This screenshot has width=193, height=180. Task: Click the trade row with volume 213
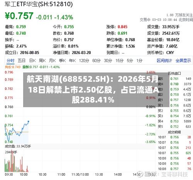point(174,148)
